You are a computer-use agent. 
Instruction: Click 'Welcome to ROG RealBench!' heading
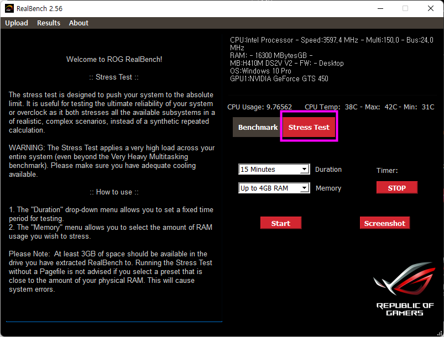point(114,59)
